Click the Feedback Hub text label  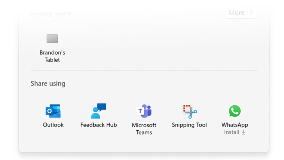98,125
